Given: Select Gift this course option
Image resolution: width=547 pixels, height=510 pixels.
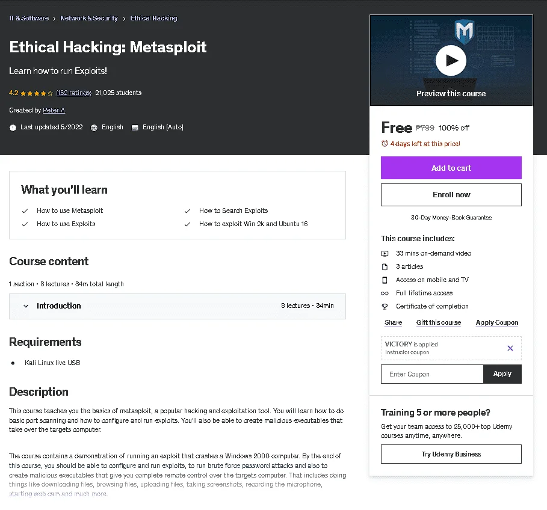Looking at the screenshot, I should (x=439, y=322).
